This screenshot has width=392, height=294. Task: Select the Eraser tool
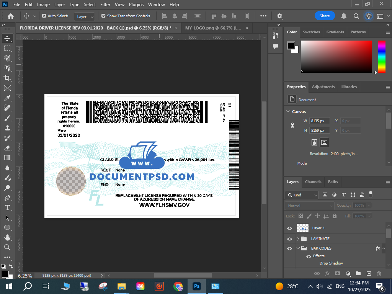pos(7,148)
